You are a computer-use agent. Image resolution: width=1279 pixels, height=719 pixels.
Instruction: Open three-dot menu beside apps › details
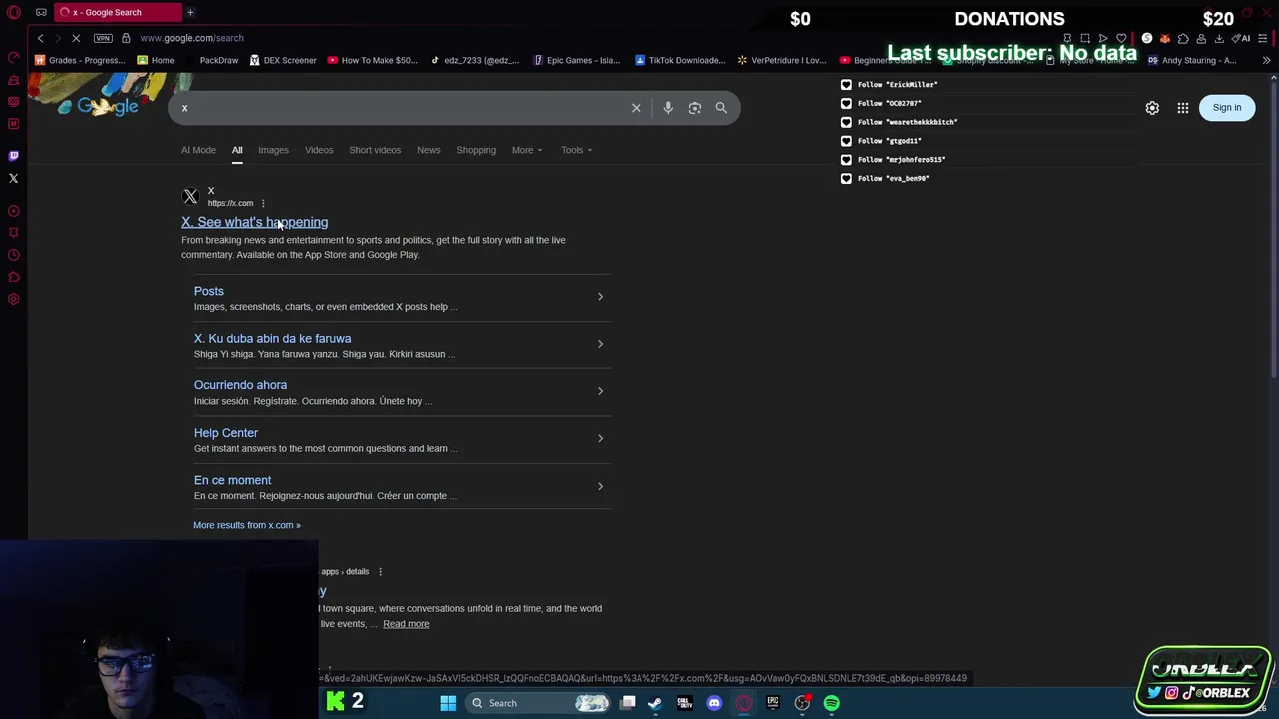pos(380,572)
